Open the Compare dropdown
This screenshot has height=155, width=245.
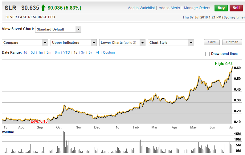(x=25, y=43)
